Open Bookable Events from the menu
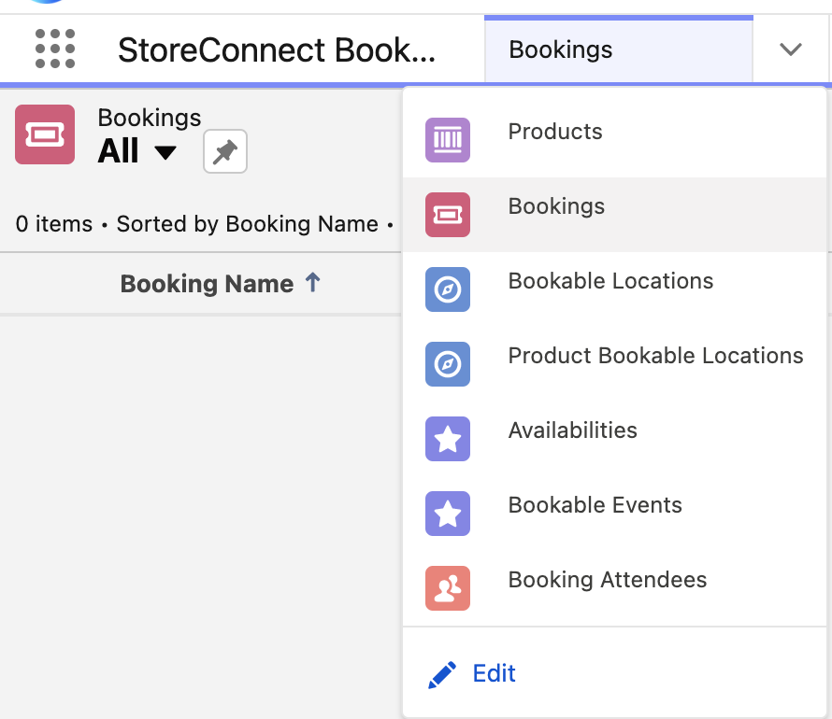This screenshot has height=719, width=832. [614, 514]
